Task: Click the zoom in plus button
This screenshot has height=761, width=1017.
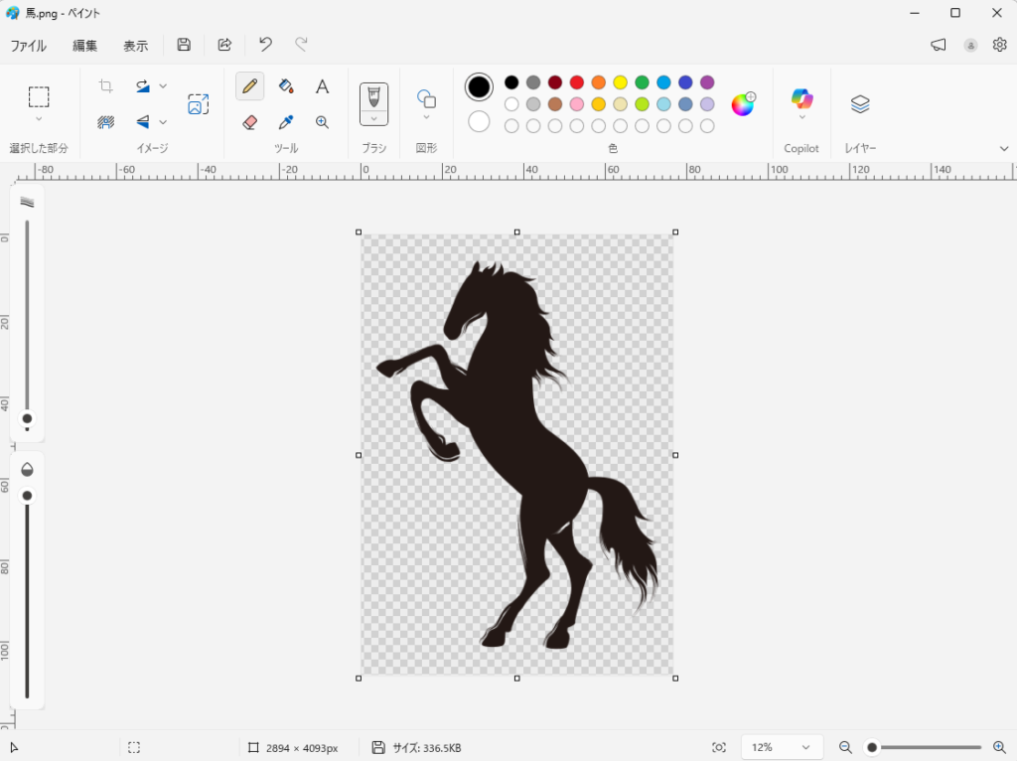Action: pyautogui.click(x=999, y=747)
